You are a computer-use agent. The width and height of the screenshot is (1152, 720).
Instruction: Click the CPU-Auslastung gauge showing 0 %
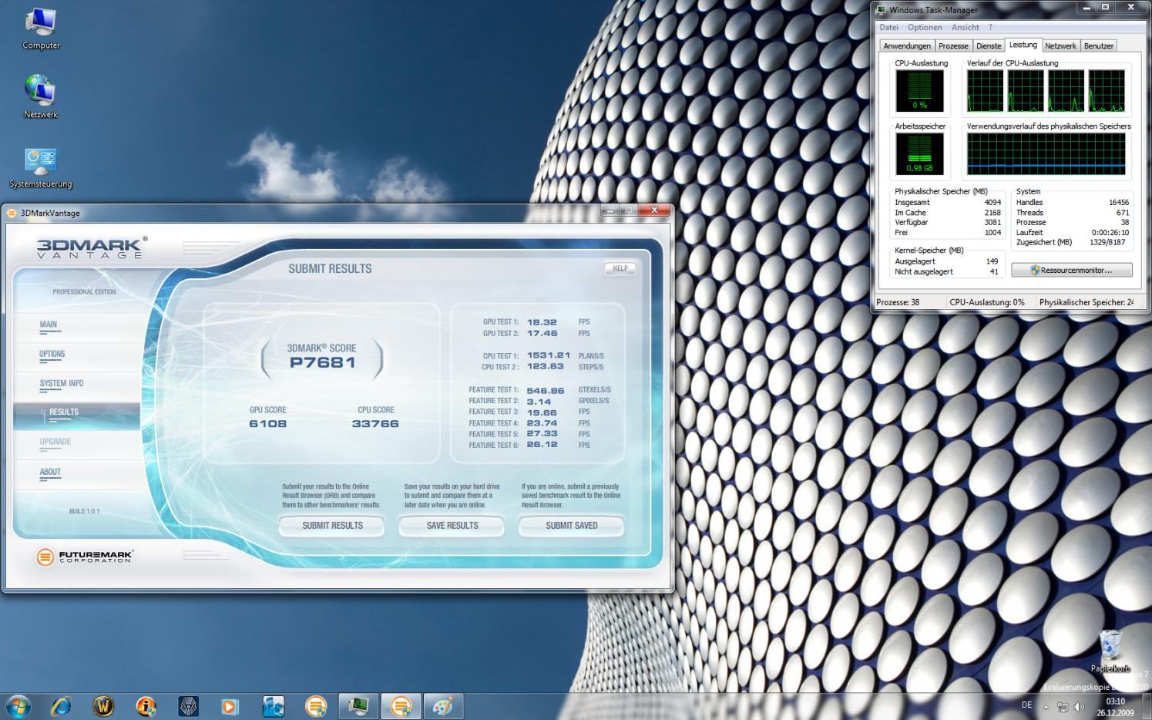point(919,91)
